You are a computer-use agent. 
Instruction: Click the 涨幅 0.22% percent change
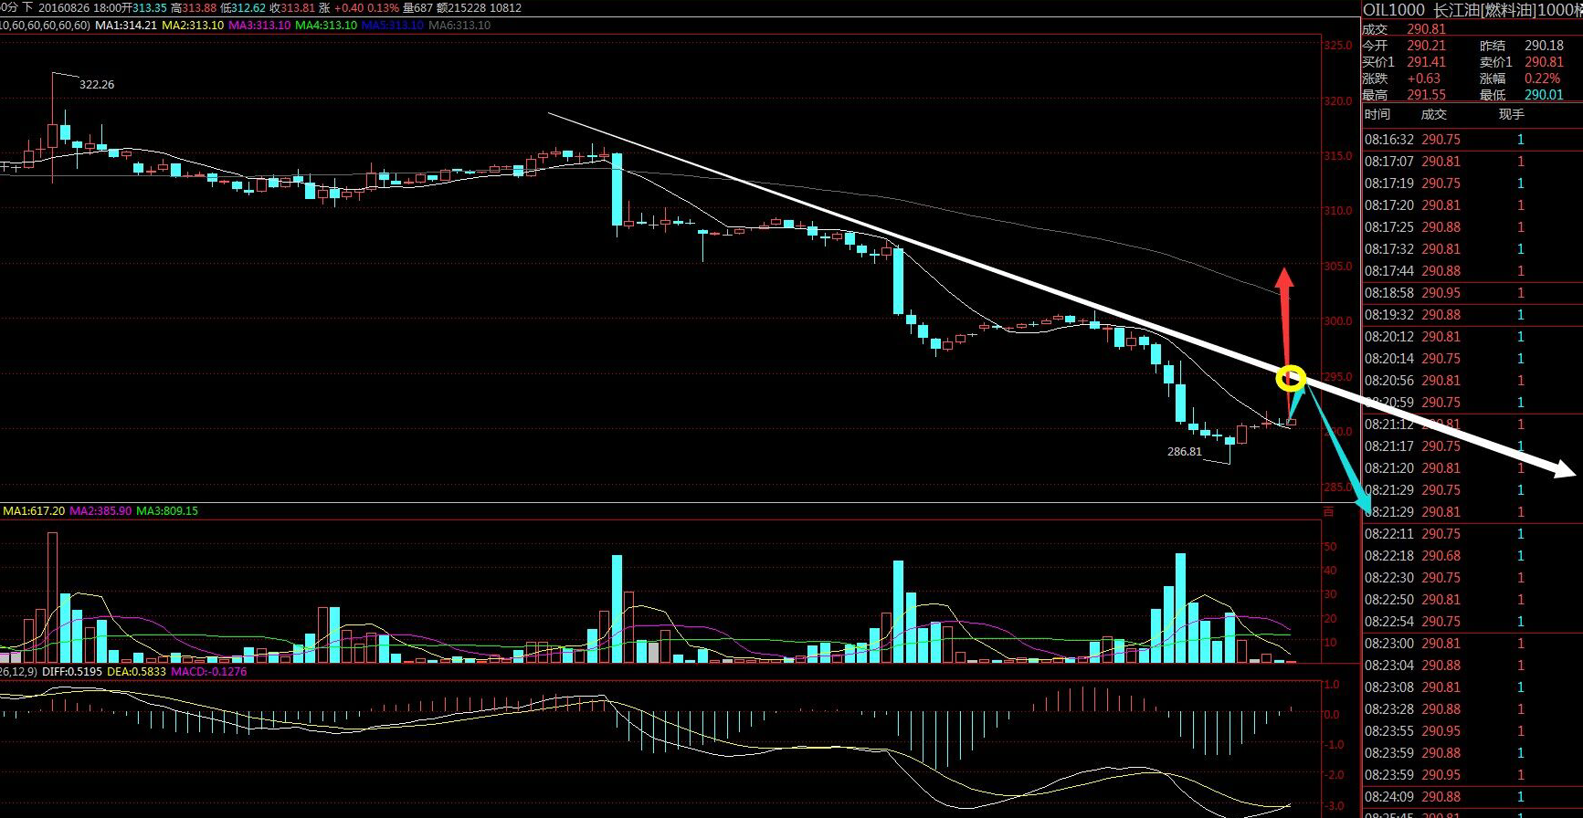tap(1521, 79)
